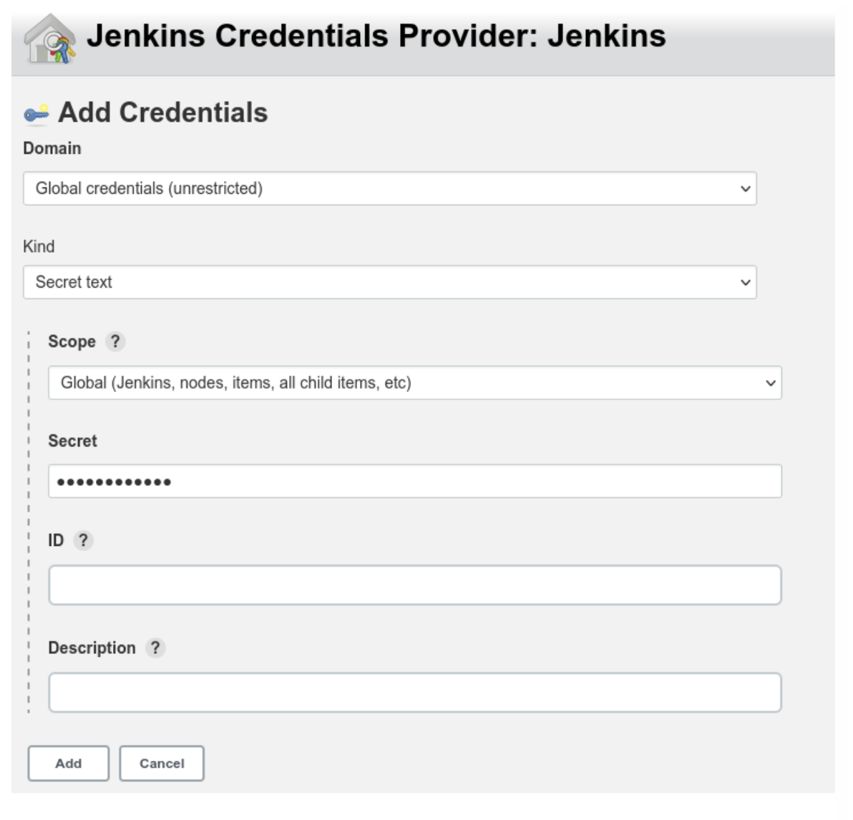The height and width of the screenshot is (820, 853).
Task: Expand the Kind dropdown set to Secret text
Action: [x=389, y=282]
